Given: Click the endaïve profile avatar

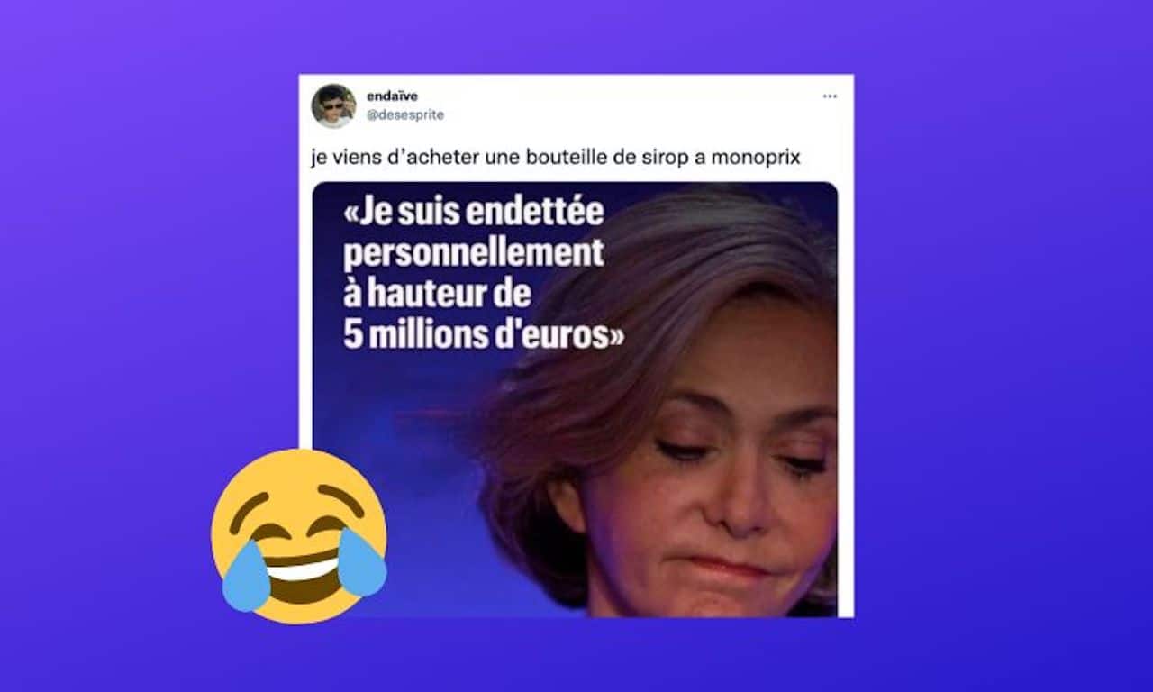Looking at the screenshot, I should click(x=333, y=105).
